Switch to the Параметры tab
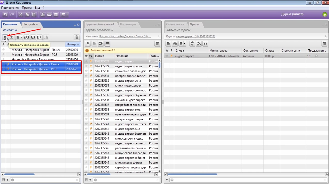Screen dimensions: 329x184 [128, 24]
